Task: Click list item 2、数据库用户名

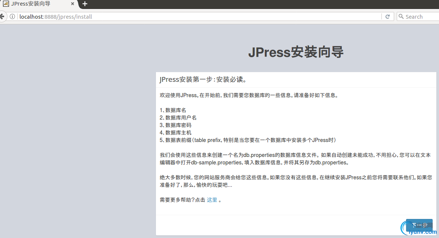Action: click(x=178, y=118)
